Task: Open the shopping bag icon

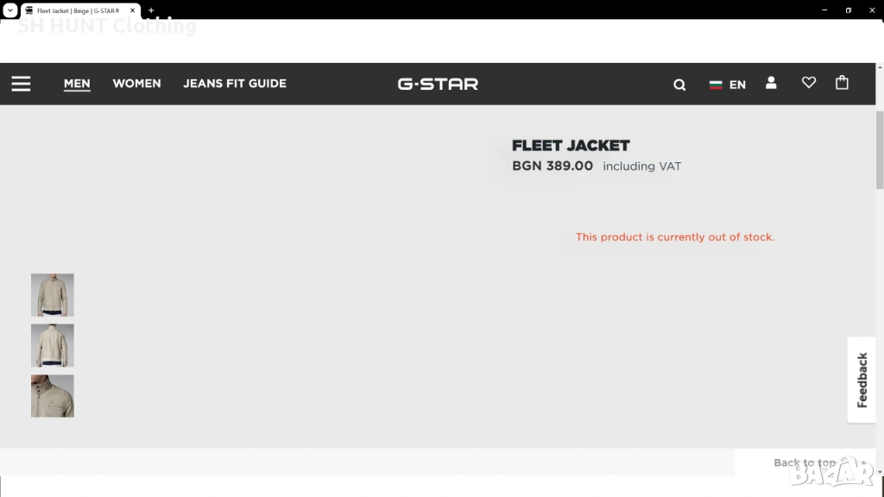Action: tap(842, 83)
